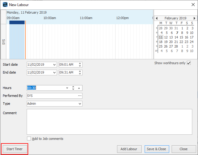The image size is (198, 155).
Task: Click the 11:00am timeline label
Action: click(86, 18)
